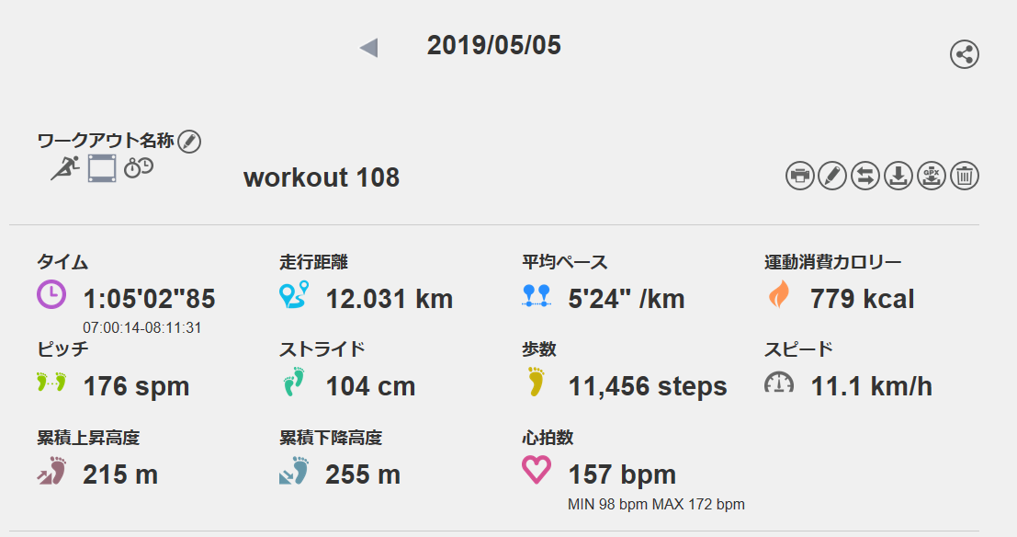Go to the previous date arrow
Screen dimensions: 1017x537
tap(369, 48)
